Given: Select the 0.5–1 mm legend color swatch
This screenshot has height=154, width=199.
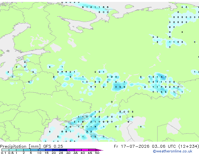Looking at the screenshot, I should tap(13, 150).
